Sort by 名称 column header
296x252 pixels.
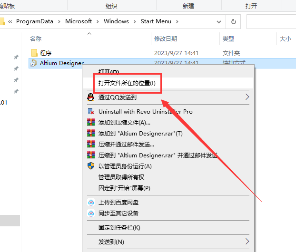[x=36, y=39]
